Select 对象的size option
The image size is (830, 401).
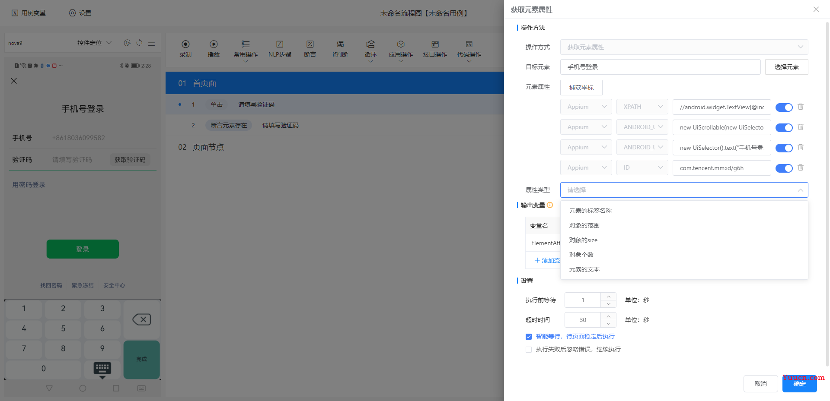point(684,240)
